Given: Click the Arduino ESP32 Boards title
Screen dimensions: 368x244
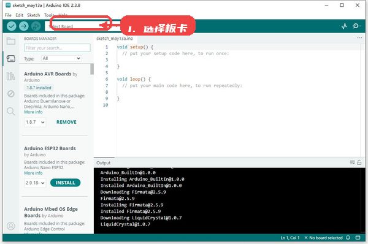Looking at the screenshot, I should tap(50, 148).
